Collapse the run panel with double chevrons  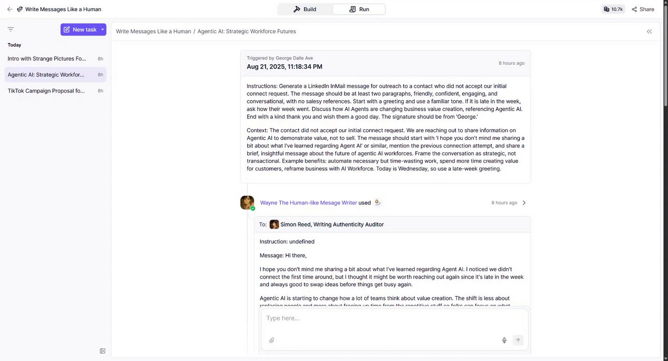(x=649, y=32)
